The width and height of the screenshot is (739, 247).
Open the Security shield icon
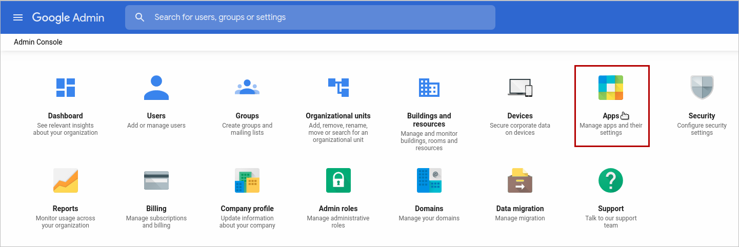tap(702, 88)
